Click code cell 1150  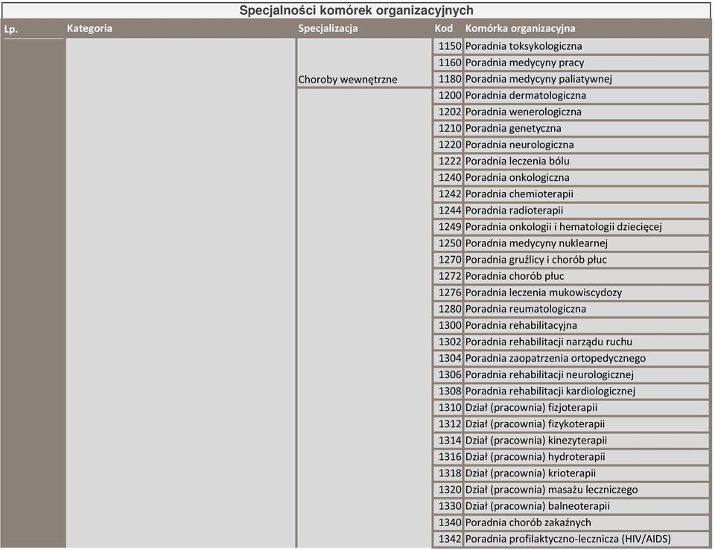(x=448, y=46)
